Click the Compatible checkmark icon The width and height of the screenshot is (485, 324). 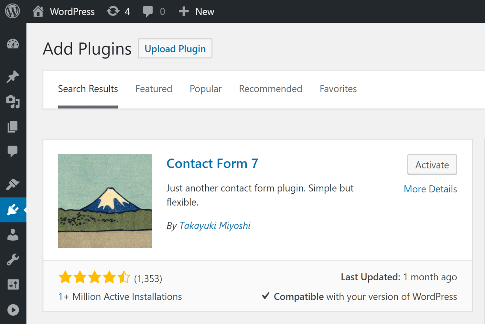click(266, 296)
